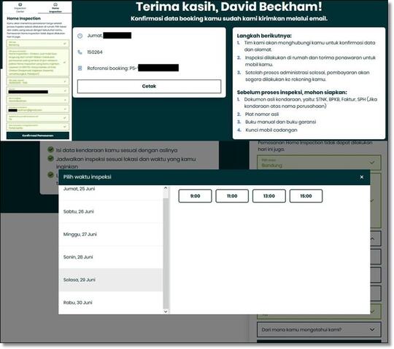Choose Sabtu, 26 Juni from date list
Image resolution: width=394 pixels, height=349 pixels.
point(111,211)
